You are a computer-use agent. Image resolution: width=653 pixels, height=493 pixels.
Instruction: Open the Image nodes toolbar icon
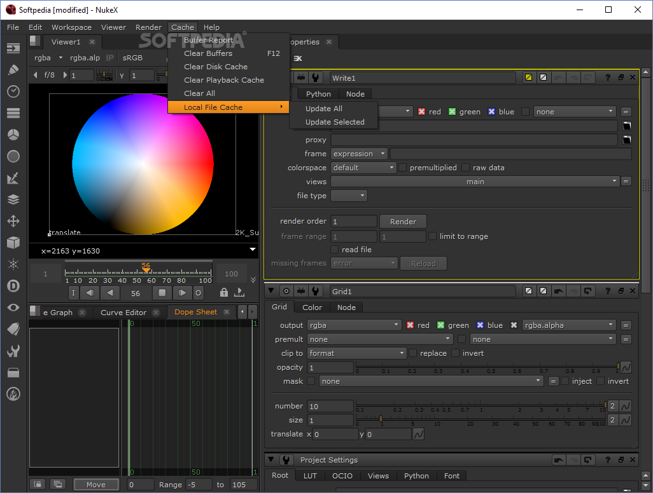[13, 48]
